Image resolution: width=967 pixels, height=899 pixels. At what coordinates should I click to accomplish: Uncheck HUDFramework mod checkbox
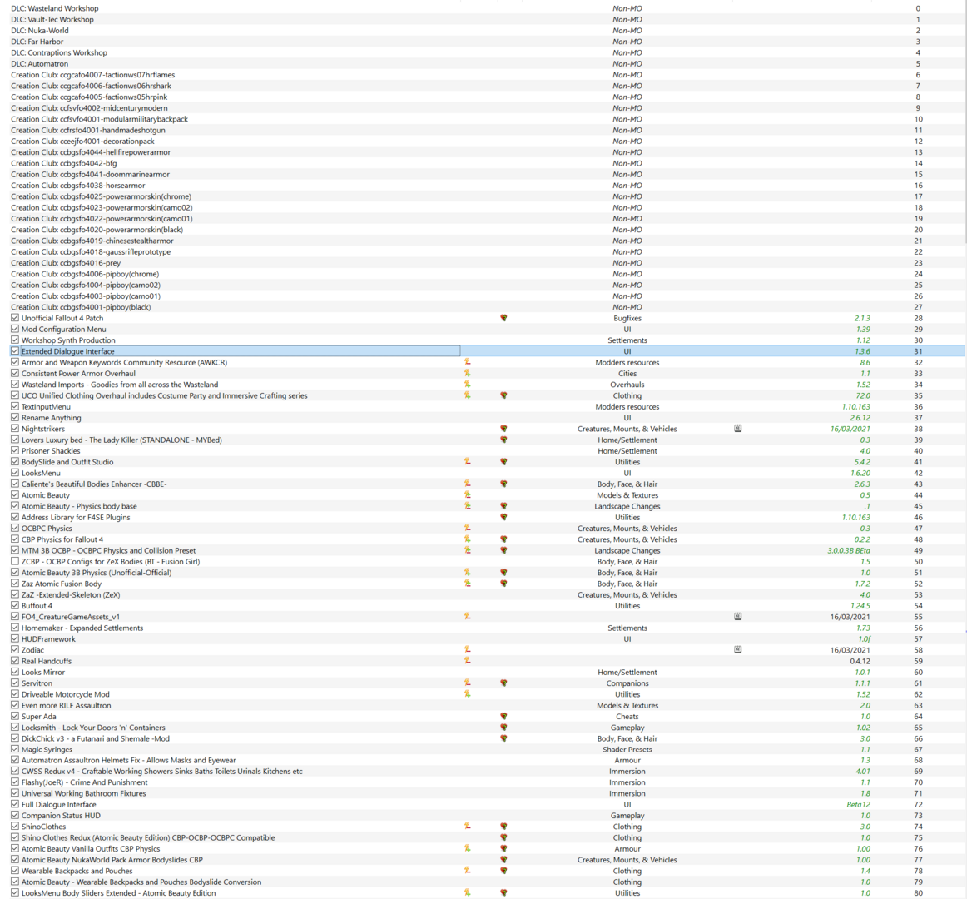[15, 638]
